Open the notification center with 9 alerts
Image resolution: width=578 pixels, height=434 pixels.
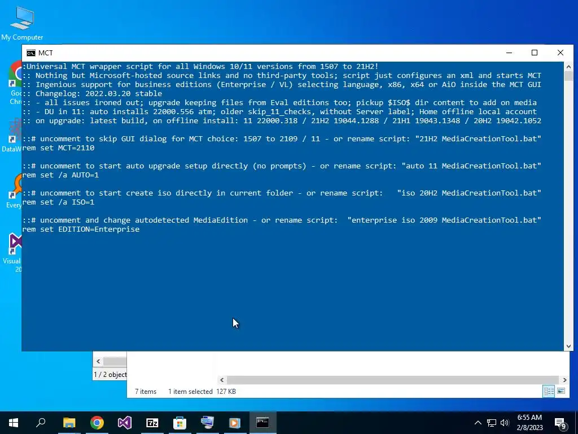[561, 423]
